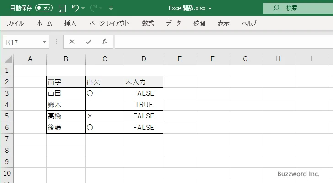Open the ファイル tab
This screenshot has height=183, width=333.
tap(15, 23)
